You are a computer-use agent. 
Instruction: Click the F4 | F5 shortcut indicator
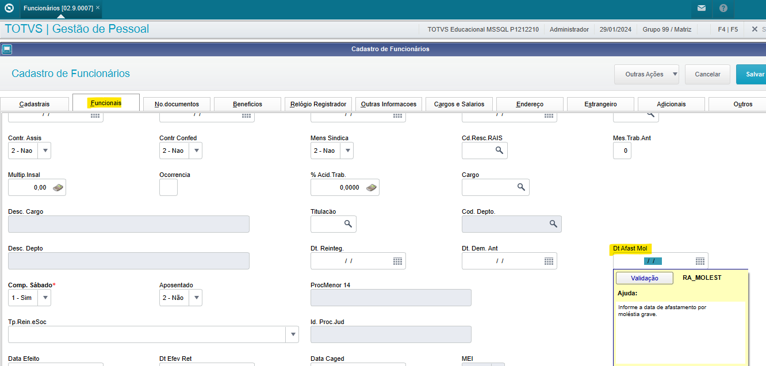[728, 29]
